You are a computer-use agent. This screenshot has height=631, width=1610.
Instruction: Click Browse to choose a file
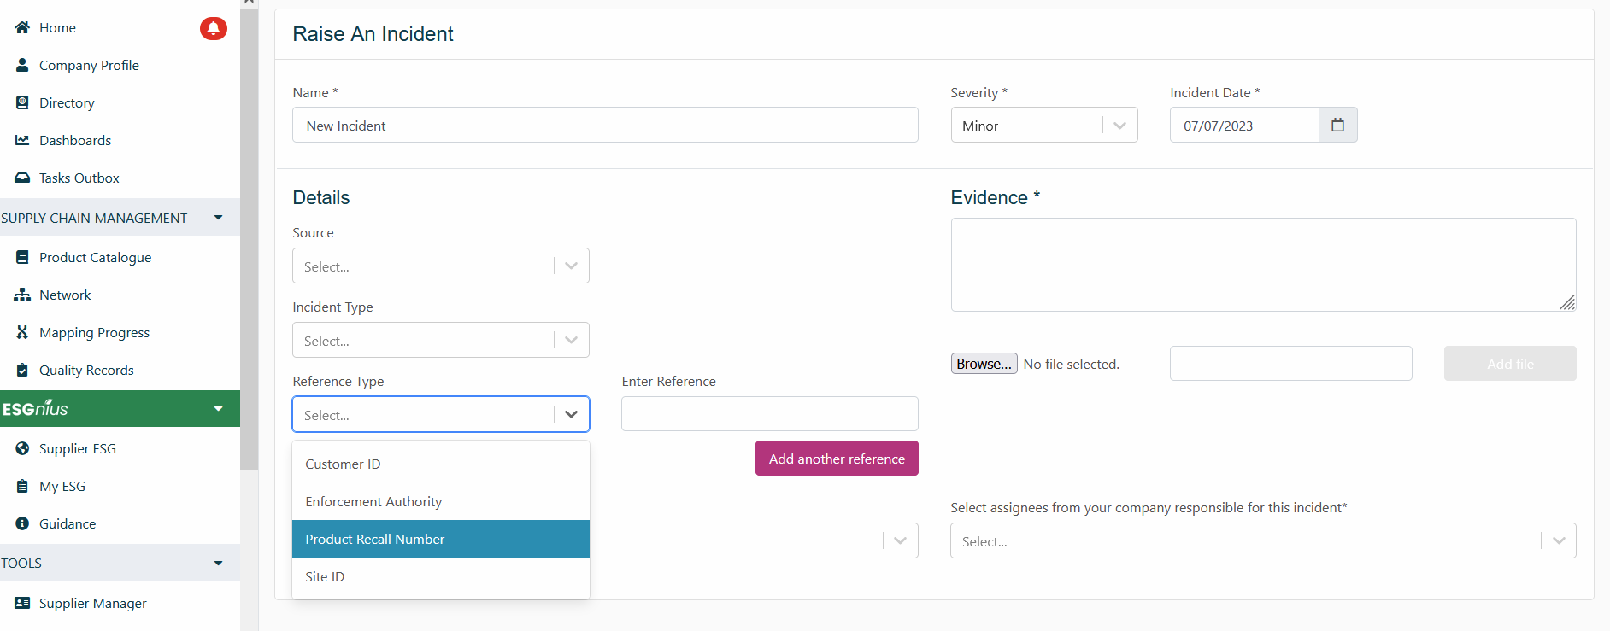pyautogui.click(x=984, y=364)
